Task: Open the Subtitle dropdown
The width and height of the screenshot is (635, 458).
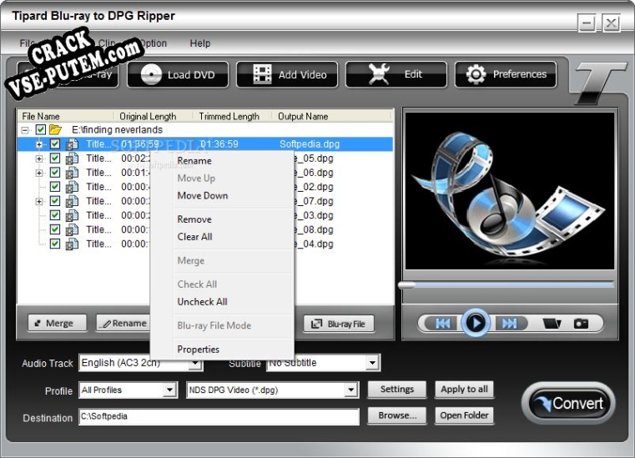Action: [372, 363]
